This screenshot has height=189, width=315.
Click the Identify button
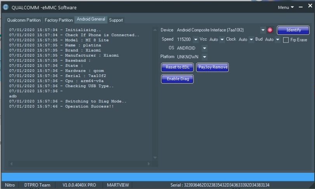(293, 30)
